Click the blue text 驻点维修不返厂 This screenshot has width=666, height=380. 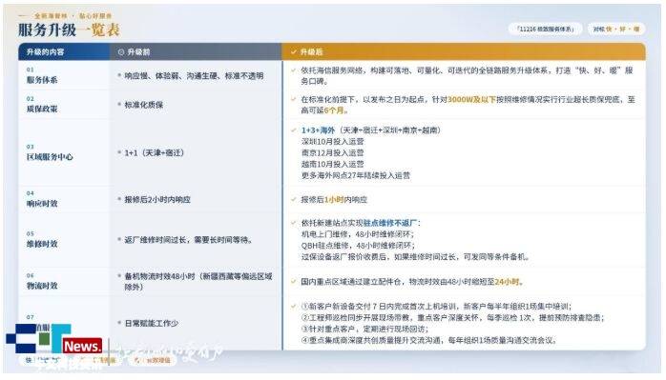[391, 223]
